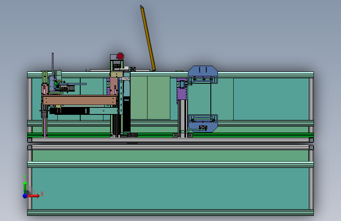The height and width of the screenshot is (221, 341).
Task: Select the long brown horizontal beam
Action: [79, 100]
